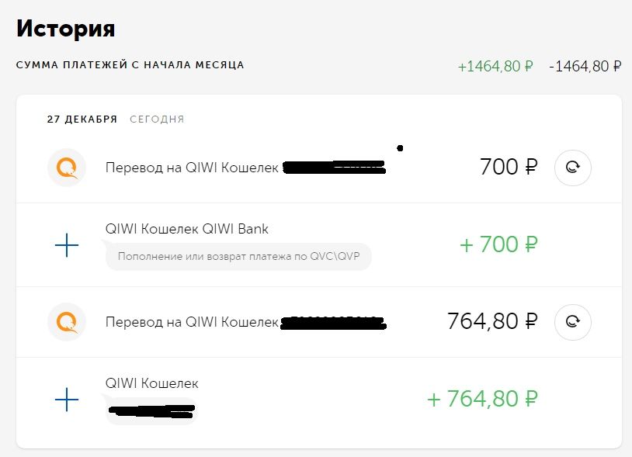The width and height of the screenshot is (632, 457).
Task: Click the 'История' page heading
Action: click(x=66, y=29)
